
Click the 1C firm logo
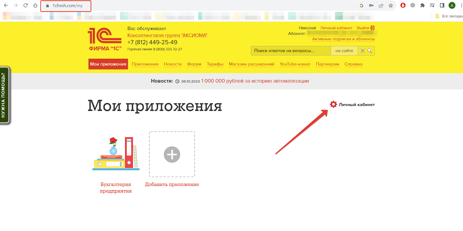105,39
